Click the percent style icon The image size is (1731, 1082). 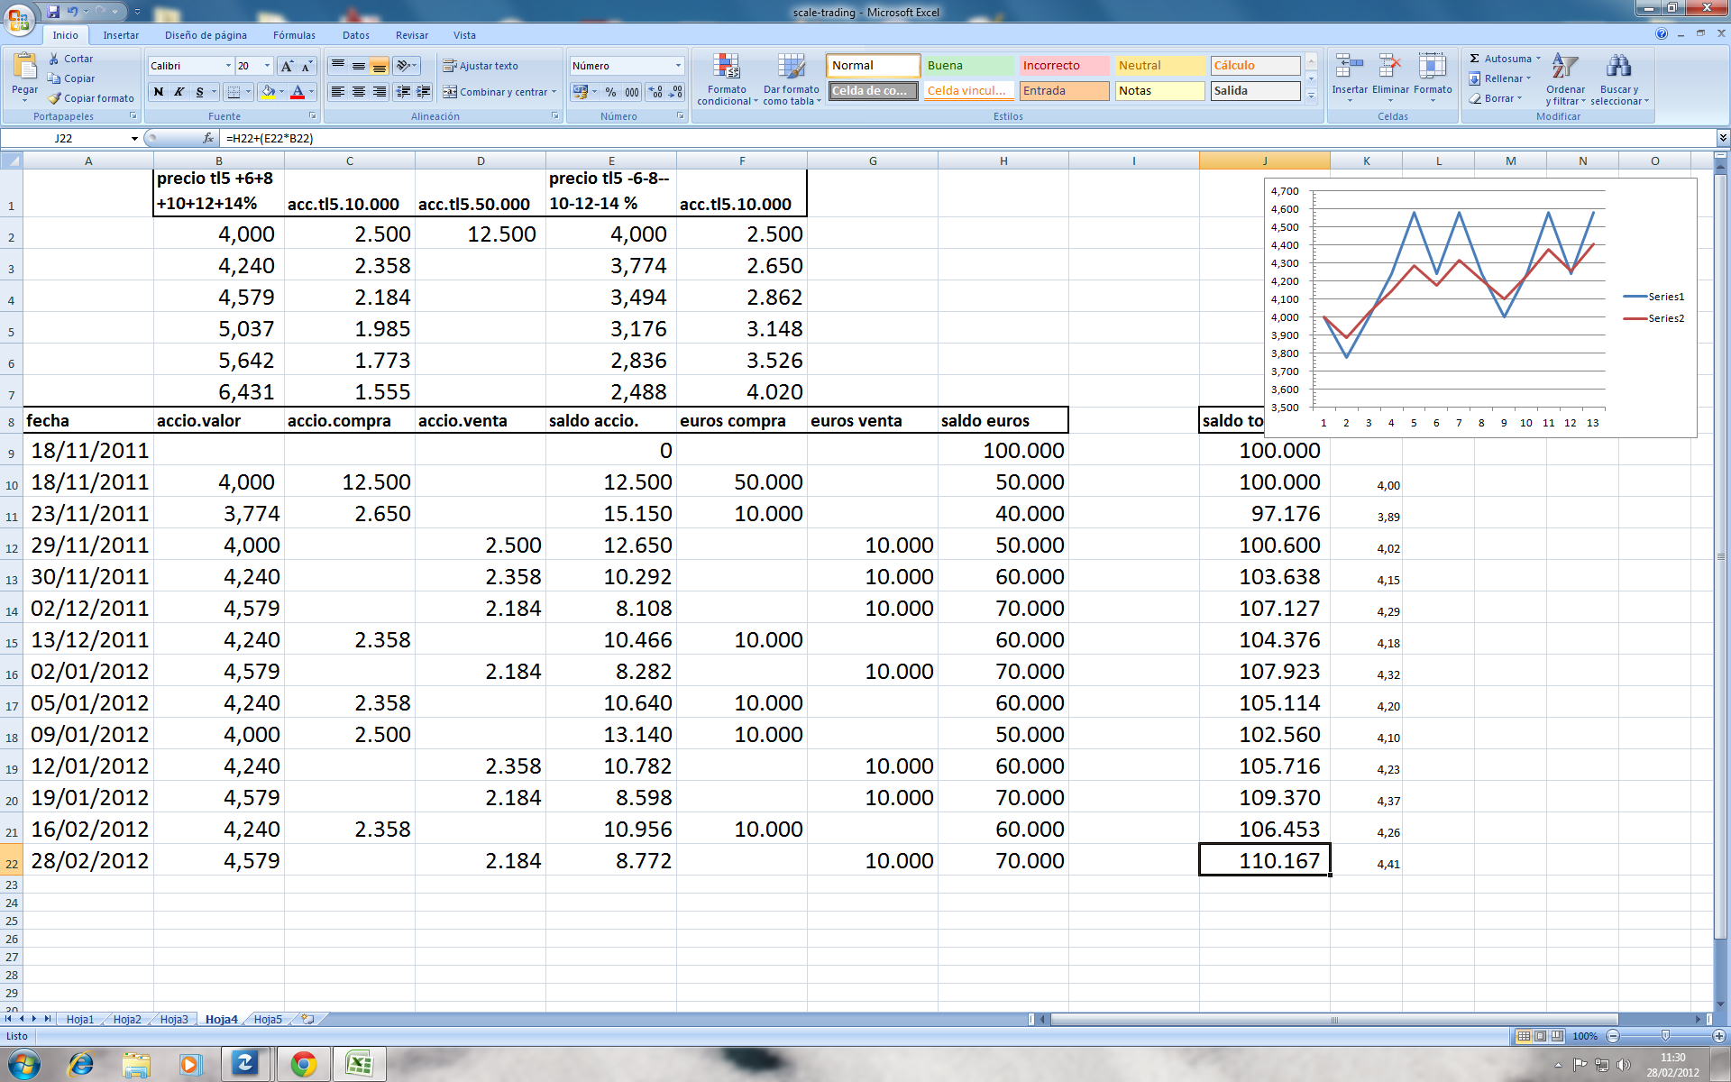(x=610, y=92)
